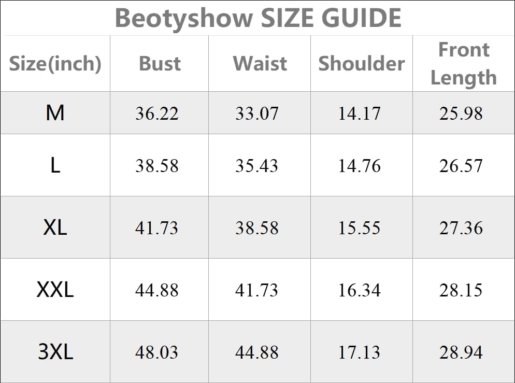Select the L front length value 26.57
This screenshot has width=515, height=383.
tap(461, 166)
